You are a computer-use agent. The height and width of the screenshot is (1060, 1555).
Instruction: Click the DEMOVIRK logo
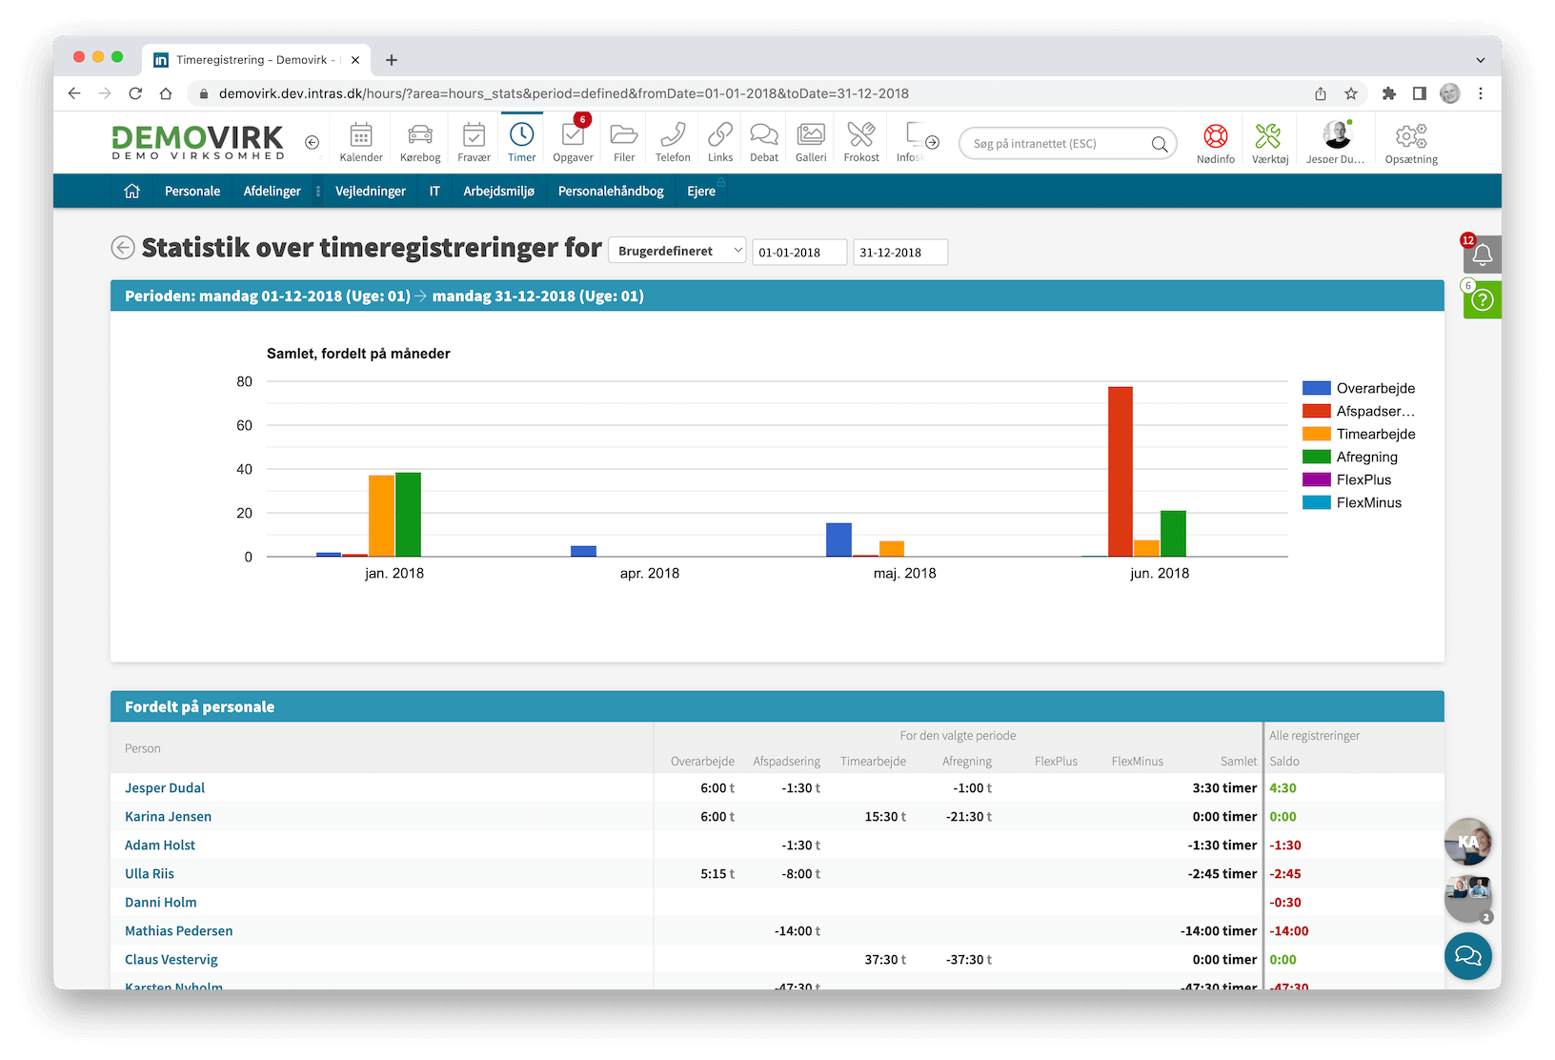(x=197, y=142)
